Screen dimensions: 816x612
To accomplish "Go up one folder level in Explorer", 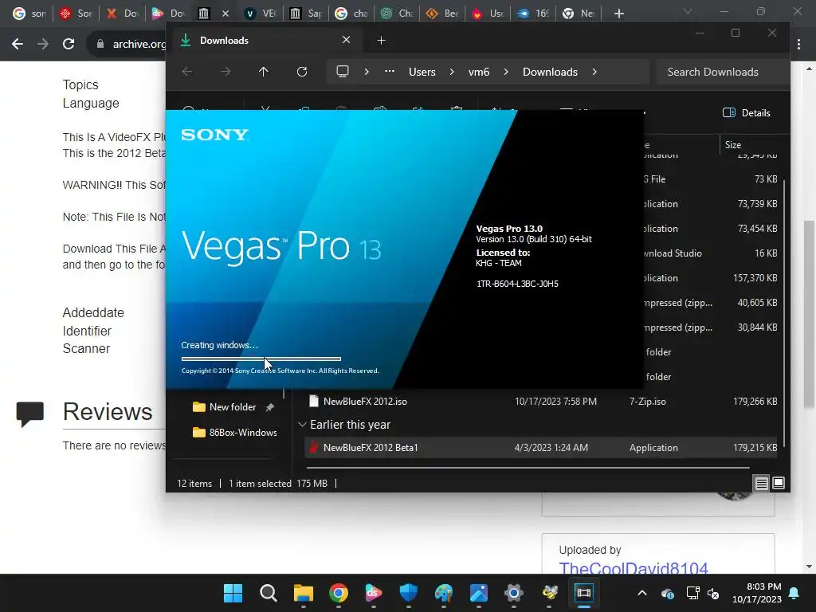I will [263, 72].
